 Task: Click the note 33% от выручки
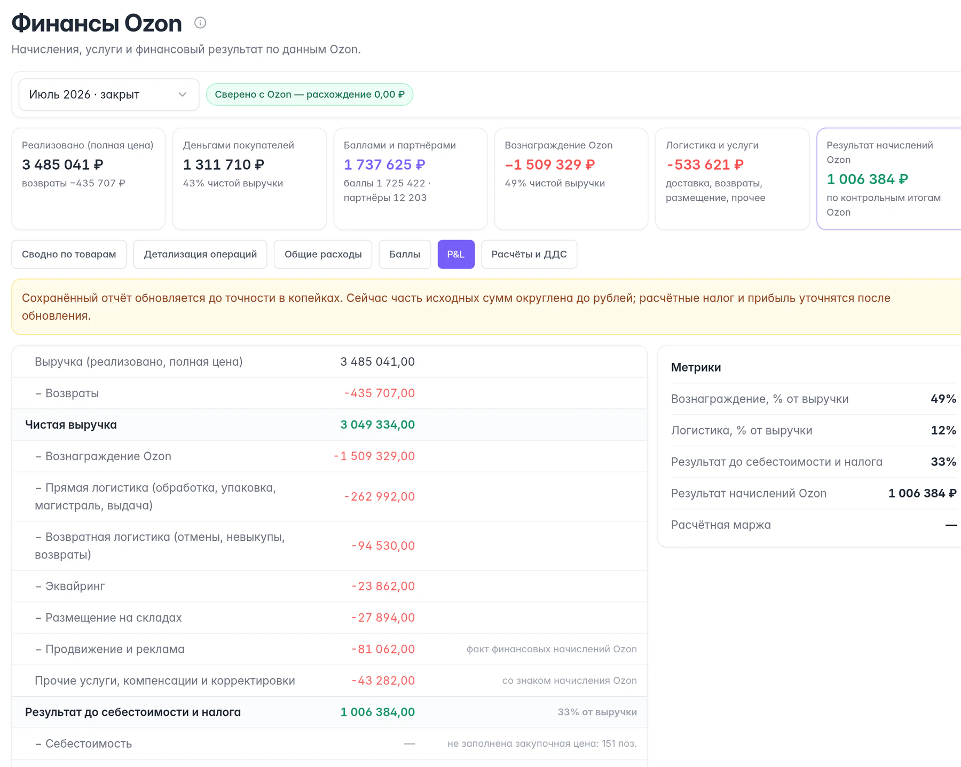597,712
